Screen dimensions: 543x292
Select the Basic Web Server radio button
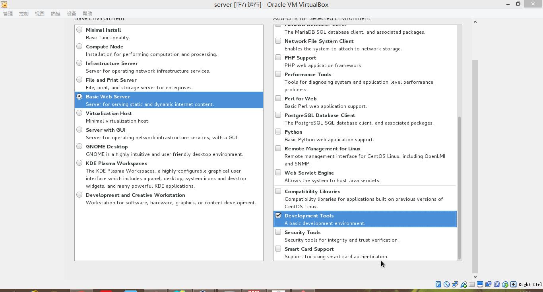point(80,96)
